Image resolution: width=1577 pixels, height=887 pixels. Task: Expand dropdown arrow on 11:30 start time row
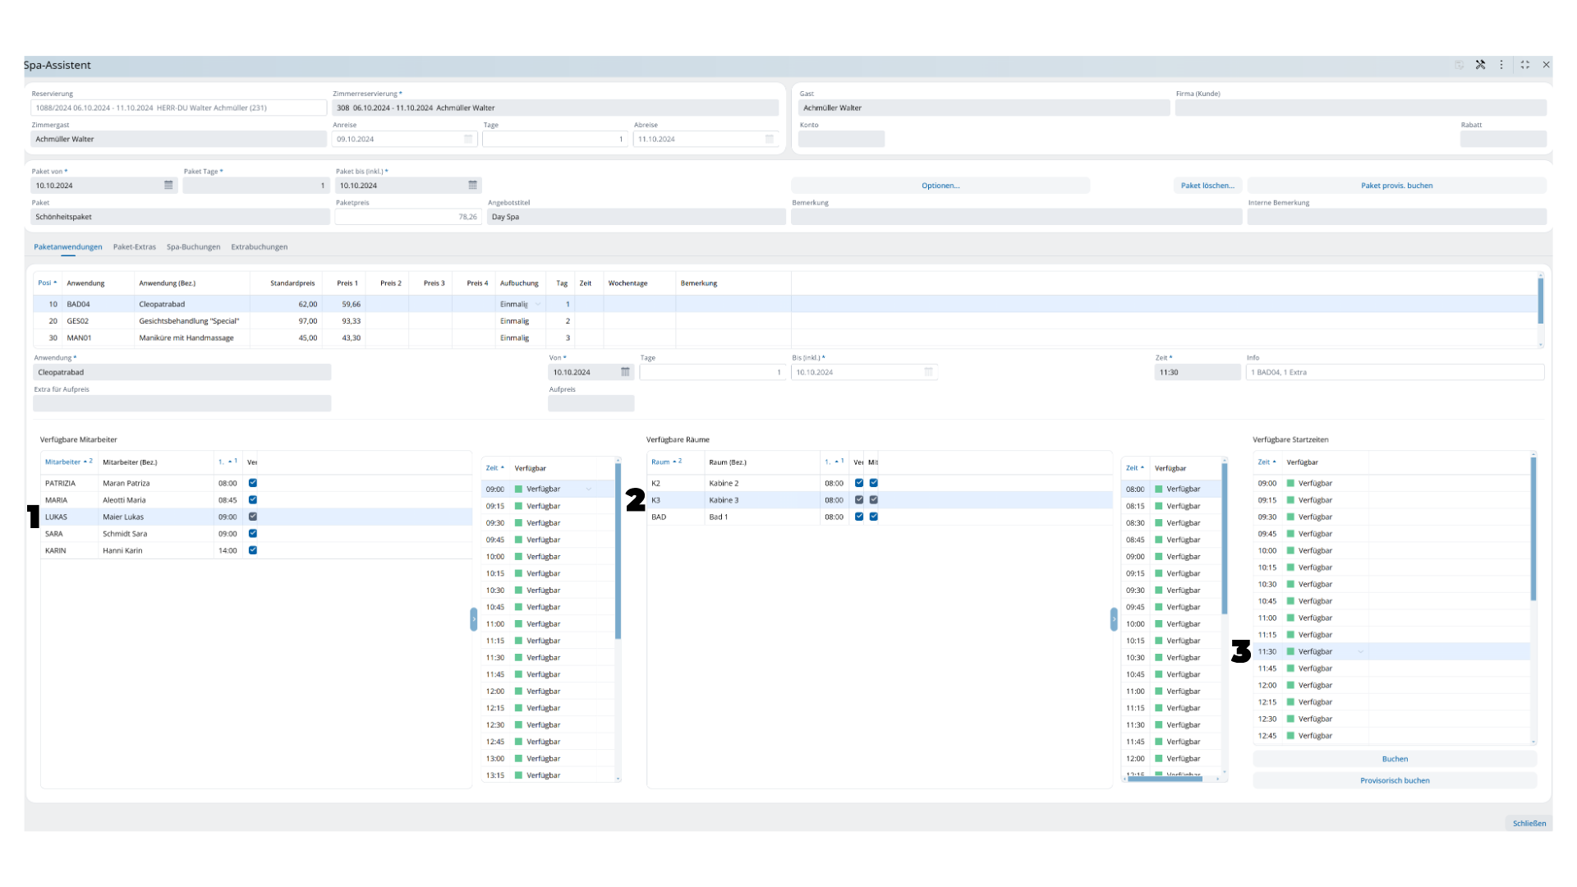[1360, 652]
